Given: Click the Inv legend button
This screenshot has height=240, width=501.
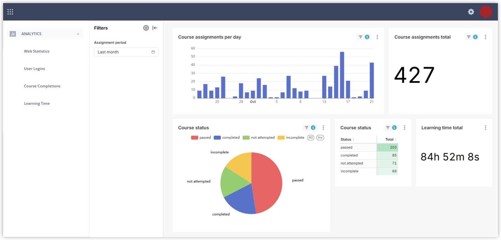Looking at the screenshot, I should pos(320,138).
